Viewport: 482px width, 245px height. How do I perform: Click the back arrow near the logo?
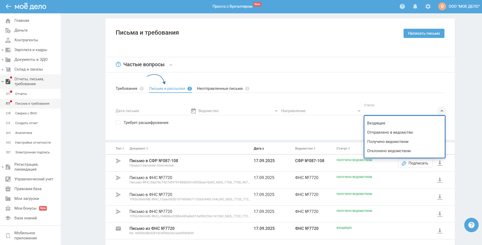tap(8, 6)
